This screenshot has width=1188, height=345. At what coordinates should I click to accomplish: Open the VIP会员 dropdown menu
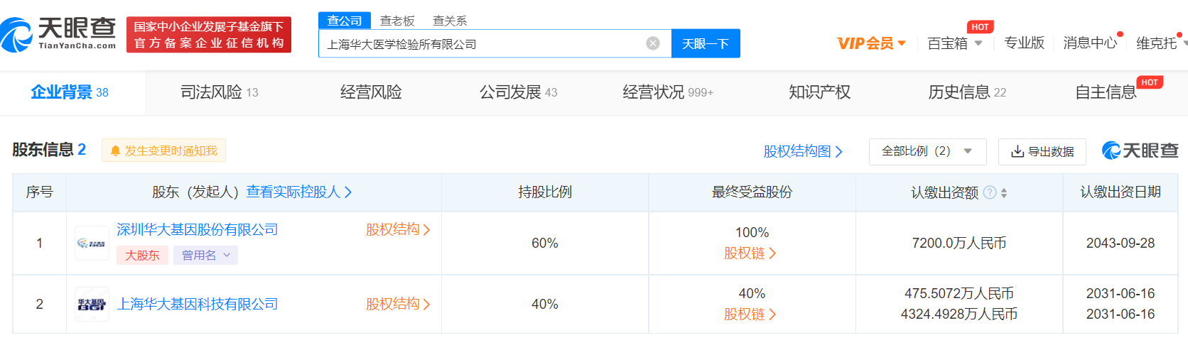pos(871,43)
